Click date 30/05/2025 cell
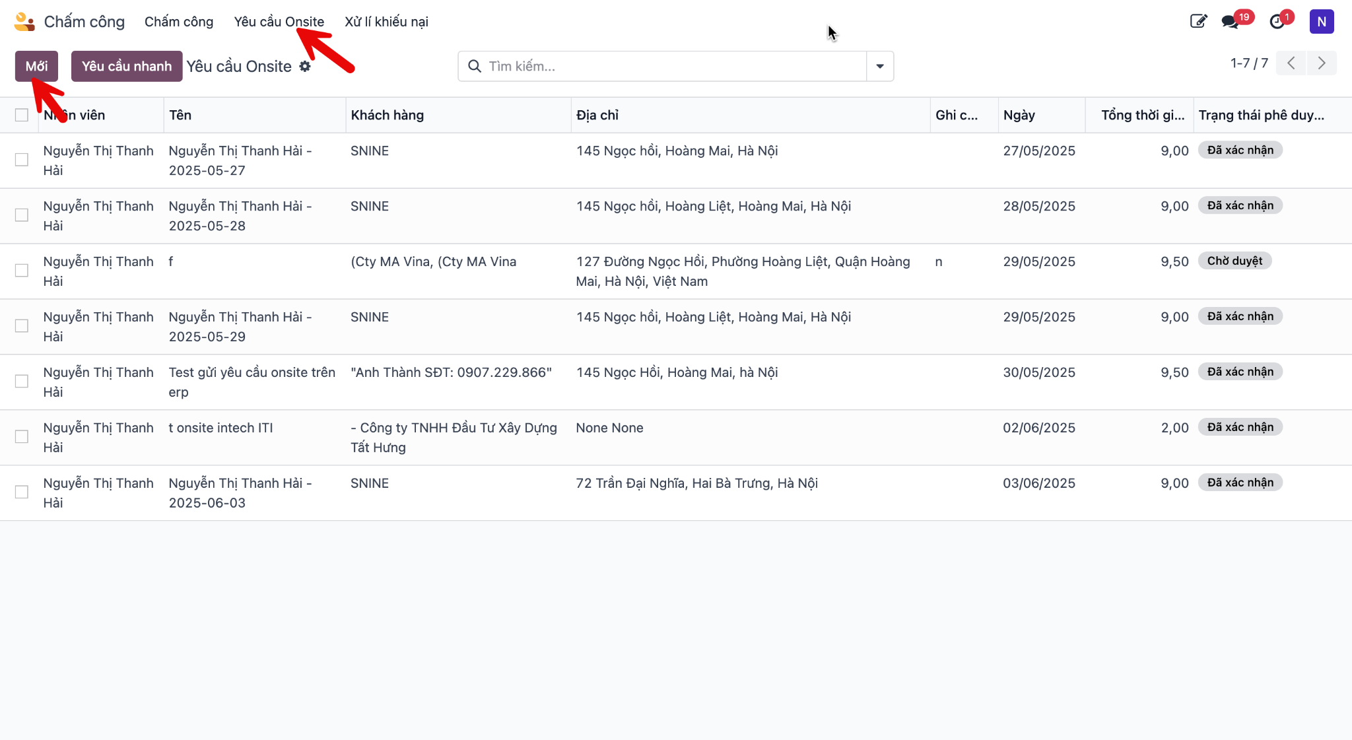The height and width of the screenshot is (740, 1352). [1039, 372]
